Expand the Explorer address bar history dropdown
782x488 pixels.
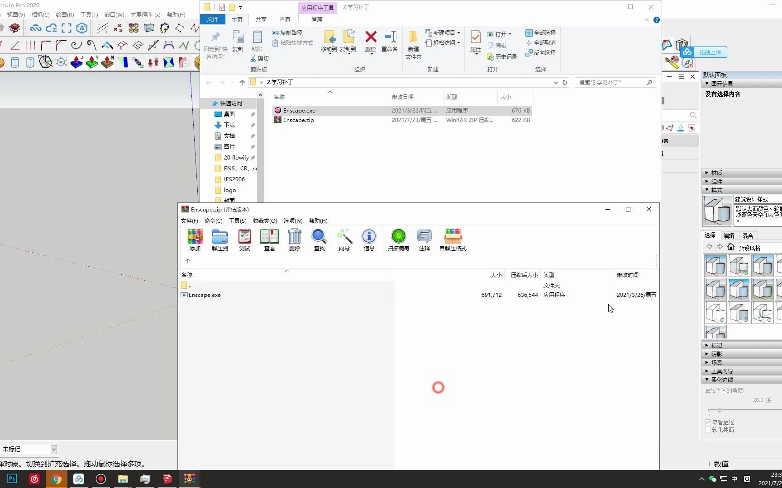pyautogui.click(x=555, y=82)
